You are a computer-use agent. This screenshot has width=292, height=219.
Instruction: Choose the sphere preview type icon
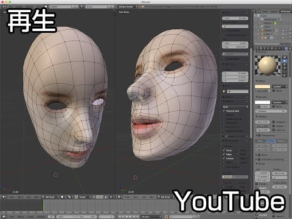click(285, 61)
